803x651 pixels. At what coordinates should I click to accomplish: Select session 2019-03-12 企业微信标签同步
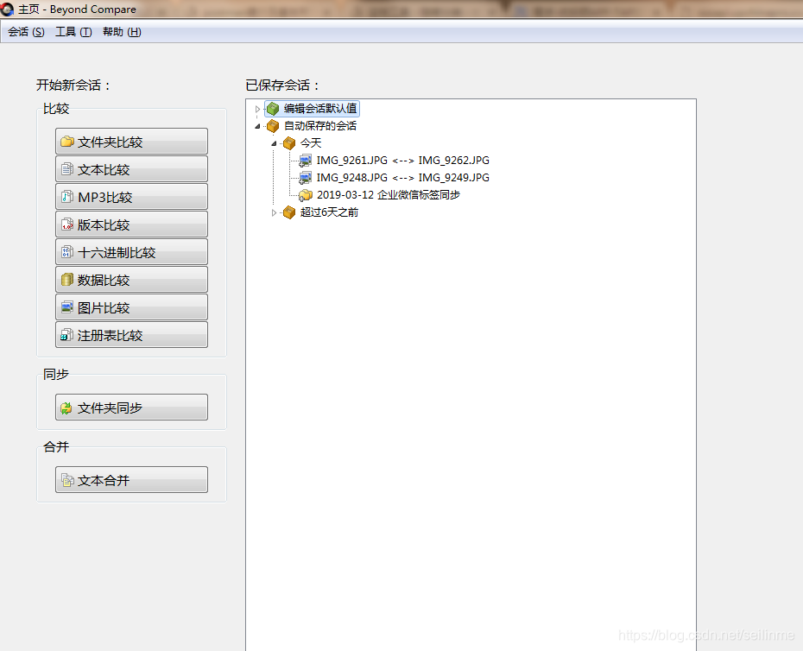tap(389, 195)
